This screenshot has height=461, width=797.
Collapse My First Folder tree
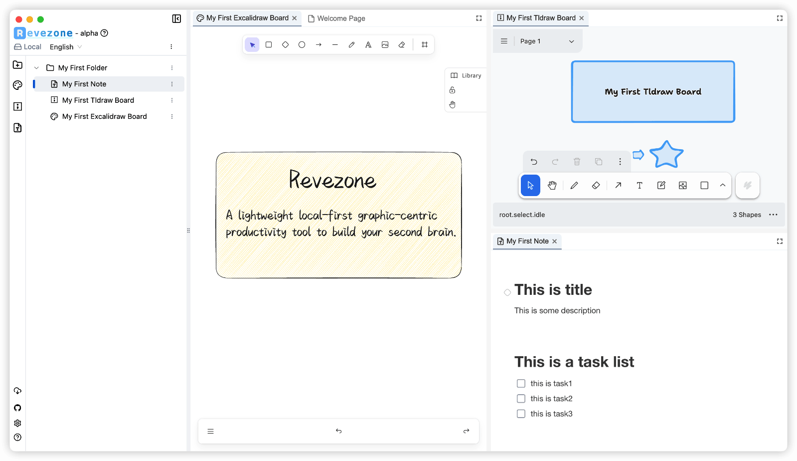[36, 68]
